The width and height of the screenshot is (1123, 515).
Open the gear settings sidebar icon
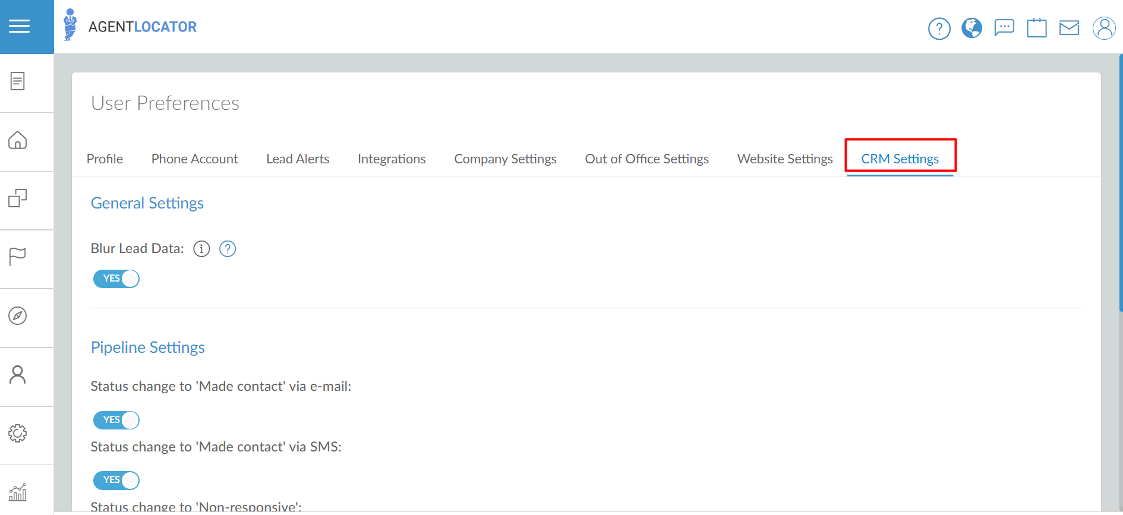click(x=18, y=433)
